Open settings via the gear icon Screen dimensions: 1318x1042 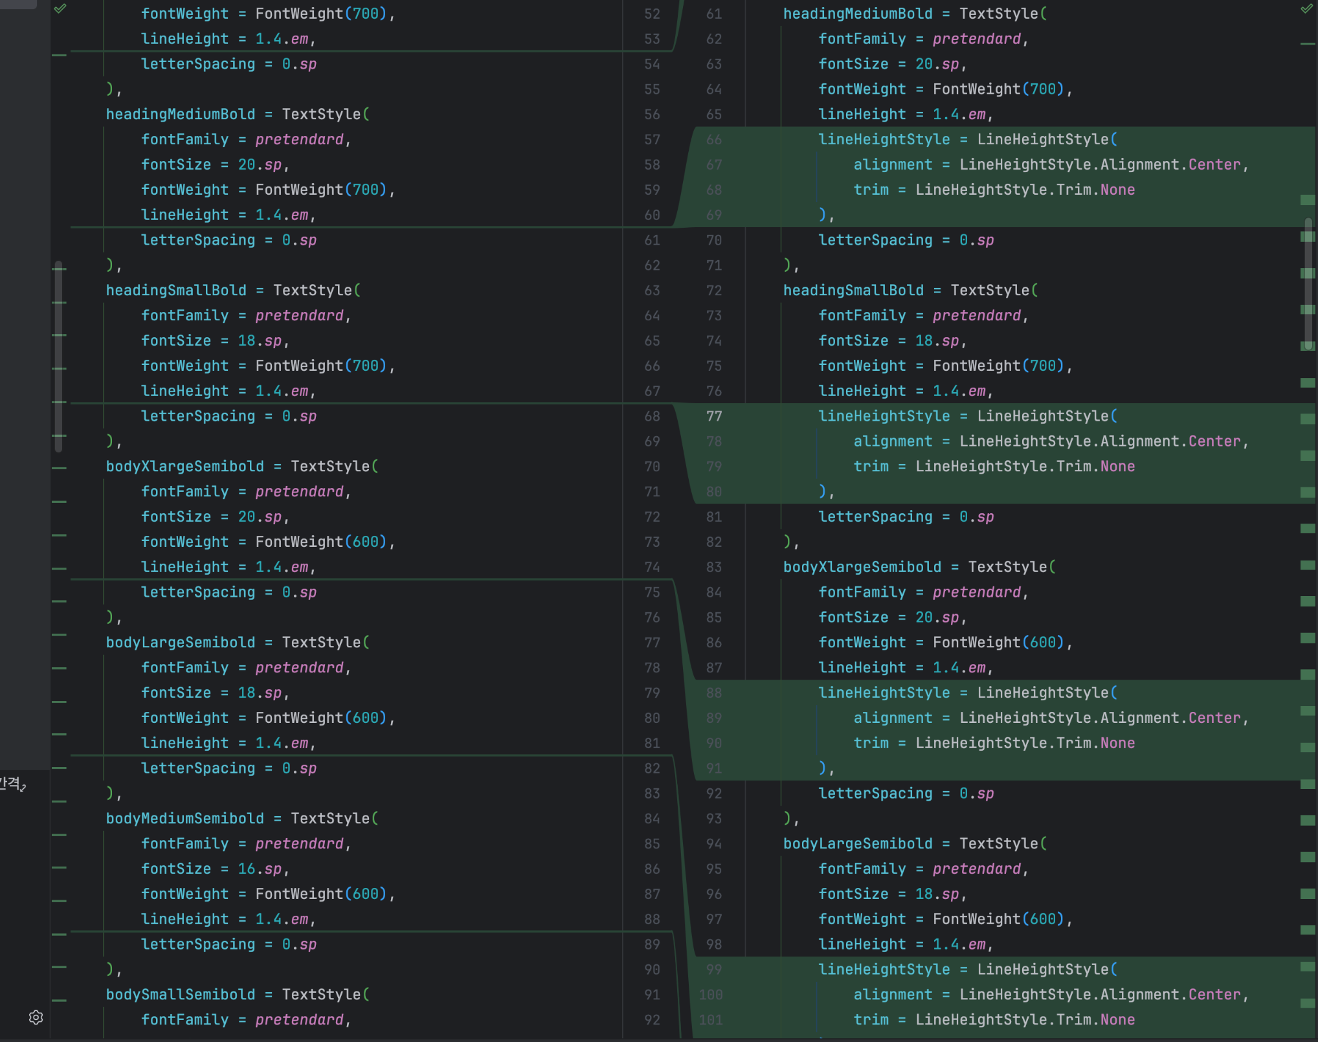(x=36, y=1017)
